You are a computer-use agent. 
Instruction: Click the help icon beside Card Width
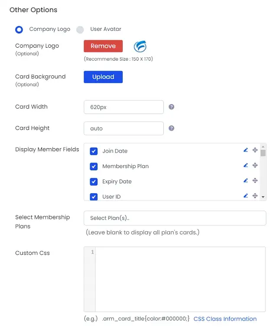[x=171, y=107]
